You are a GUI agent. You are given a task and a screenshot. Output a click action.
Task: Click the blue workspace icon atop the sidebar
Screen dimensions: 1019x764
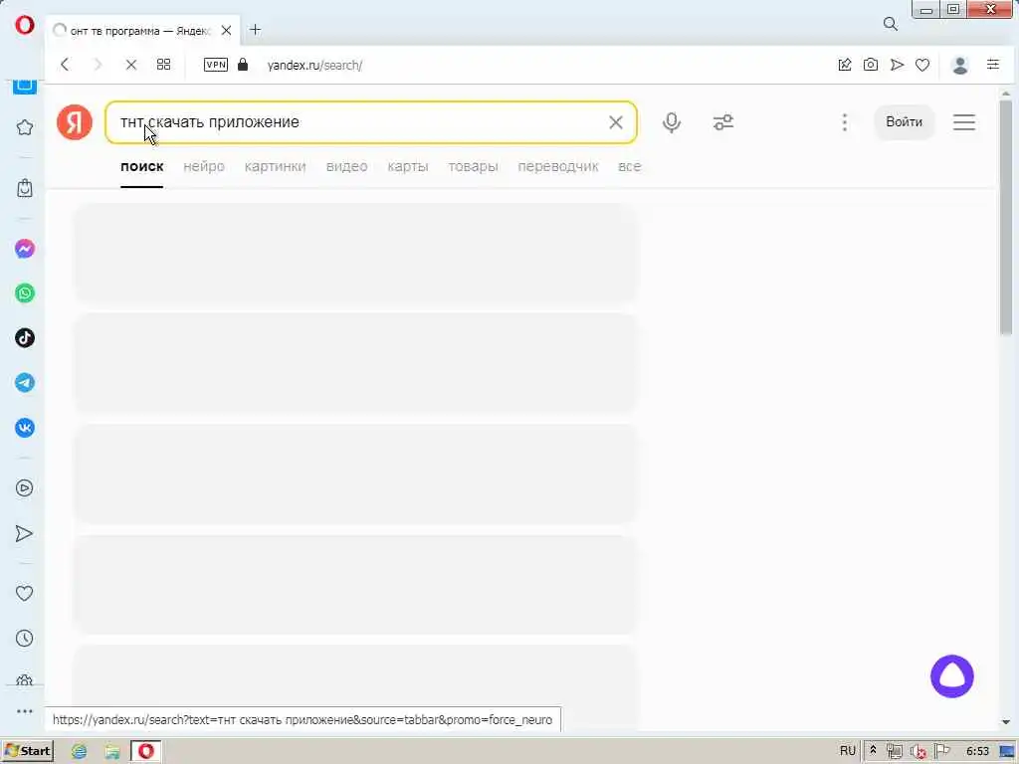25,88
